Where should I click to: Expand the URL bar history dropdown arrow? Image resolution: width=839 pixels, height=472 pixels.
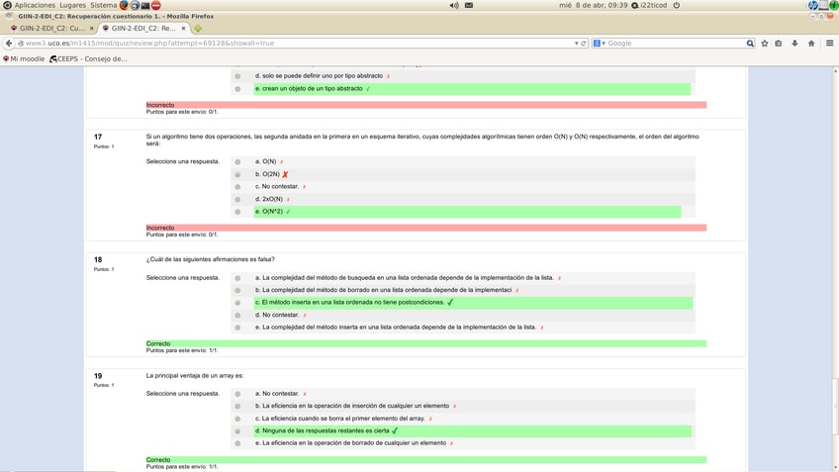pyautogui.click(x=576, y=44)
